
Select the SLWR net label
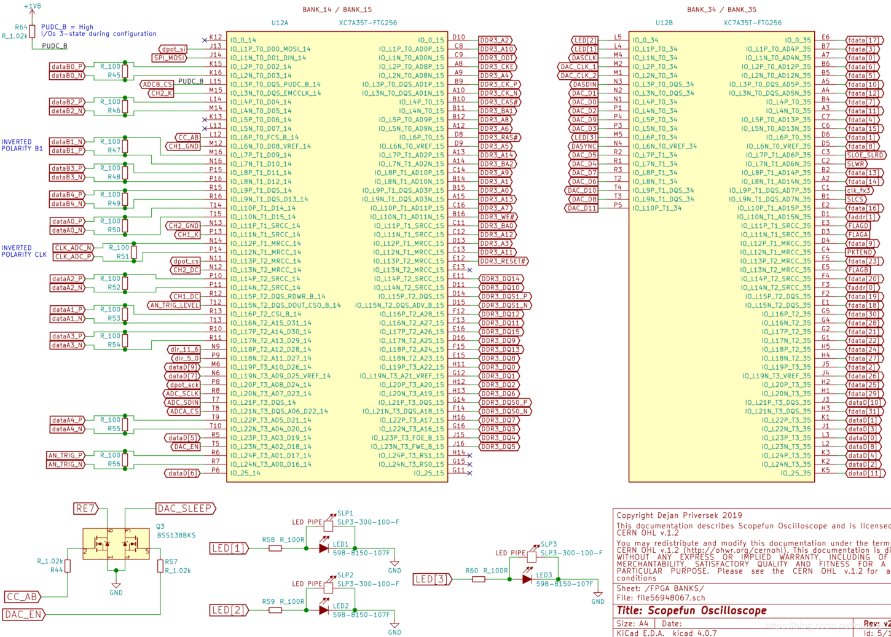pos(857,164)
